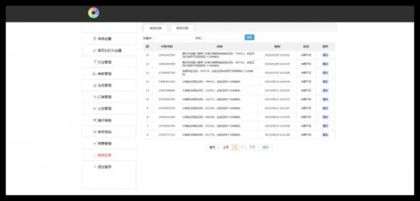Click the action button in row ID 10

325,99
